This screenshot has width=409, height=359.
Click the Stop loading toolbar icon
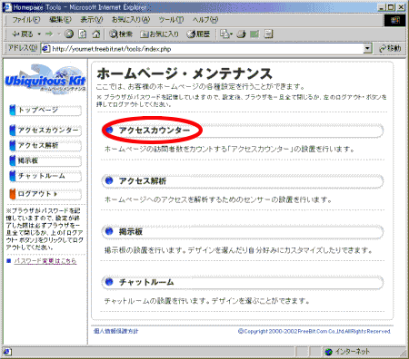[69, 34]
